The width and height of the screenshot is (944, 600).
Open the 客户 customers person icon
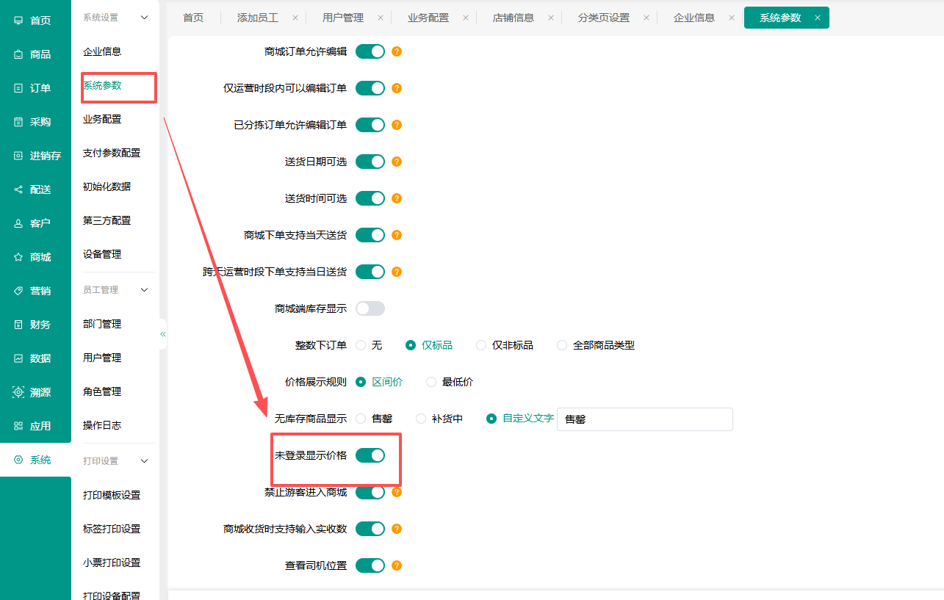18,223
